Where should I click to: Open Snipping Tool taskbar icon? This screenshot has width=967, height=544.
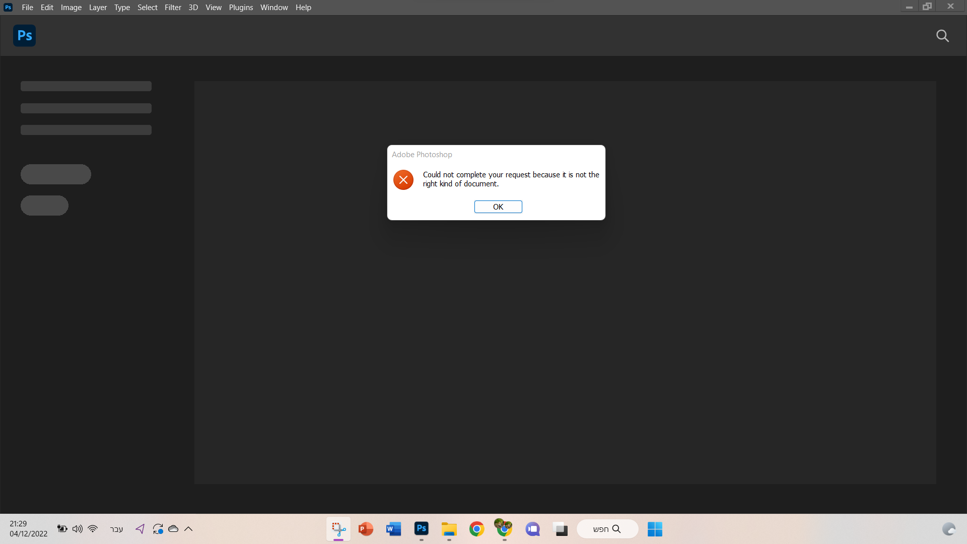click(x=338, y=529)
